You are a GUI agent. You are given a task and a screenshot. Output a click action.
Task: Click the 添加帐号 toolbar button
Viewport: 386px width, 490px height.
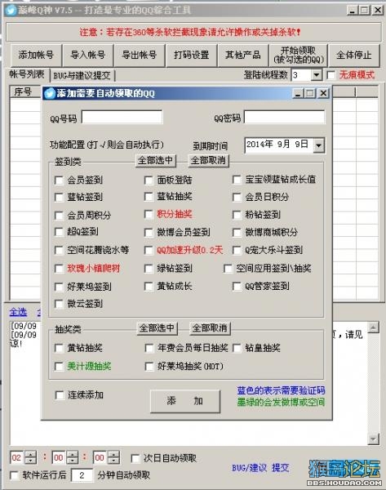(36, 56)
